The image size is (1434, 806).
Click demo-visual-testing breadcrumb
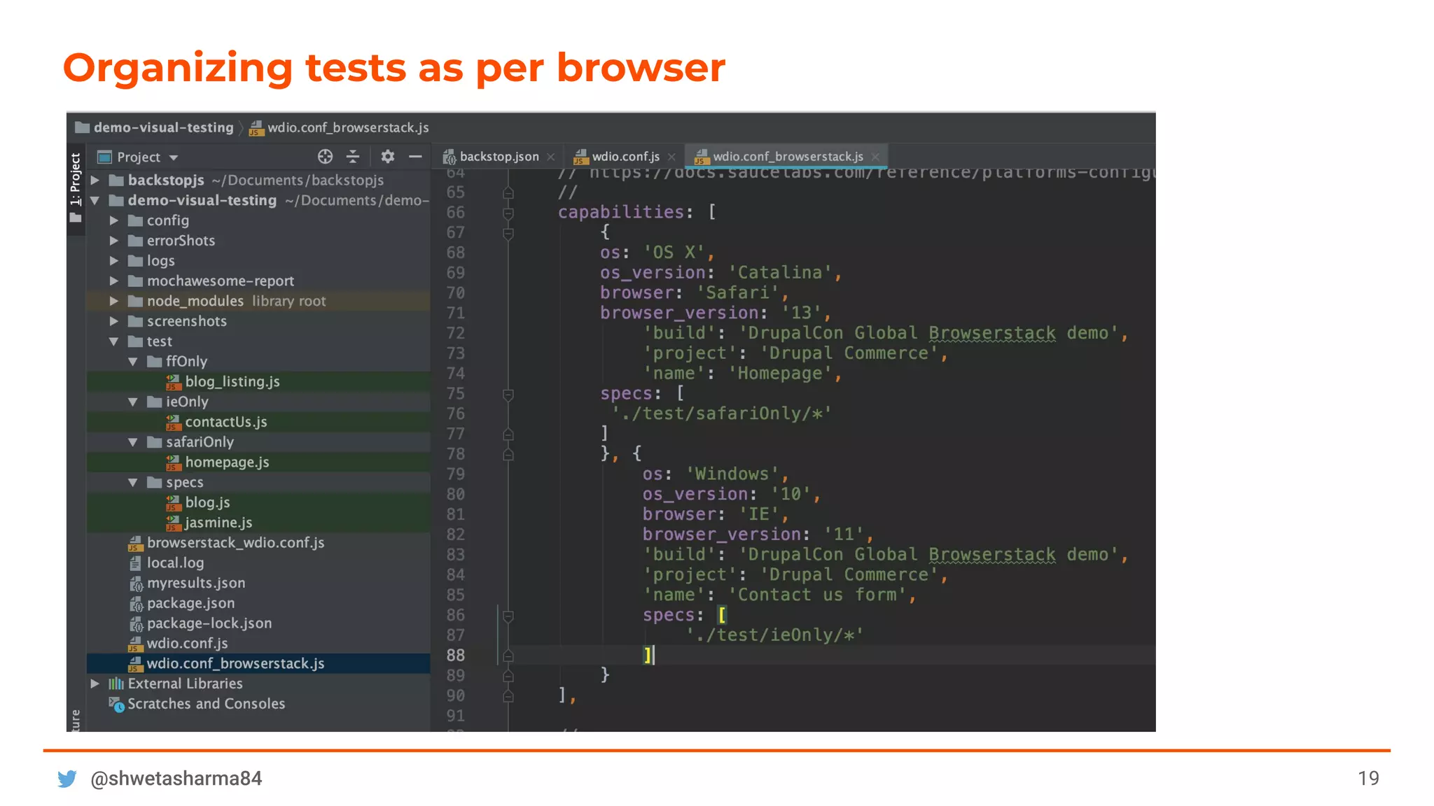[x=154, y=127]
